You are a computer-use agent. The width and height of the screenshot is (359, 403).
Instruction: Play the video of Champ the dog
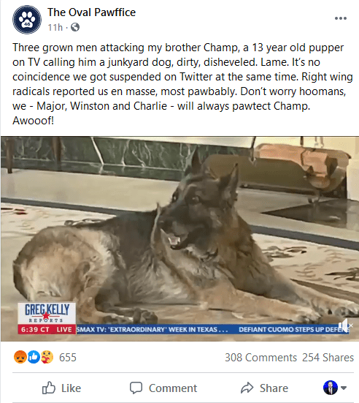(179, 238)
